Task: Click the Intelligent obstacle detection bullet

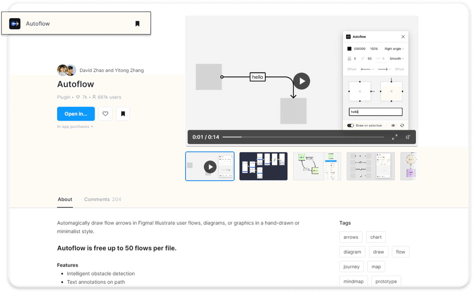Action: (101, 274)
